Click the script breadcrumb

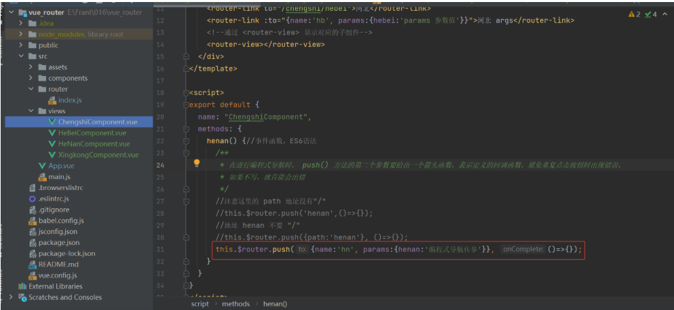coord(200,304)
